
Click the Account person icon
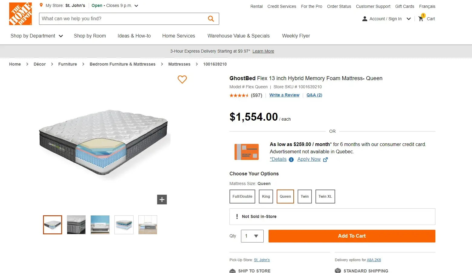coord(365,19)
